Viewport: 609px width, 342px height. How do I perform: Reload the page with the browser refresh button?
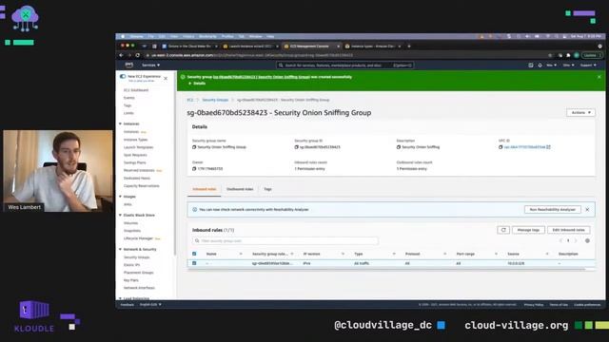tap(137, 55)
